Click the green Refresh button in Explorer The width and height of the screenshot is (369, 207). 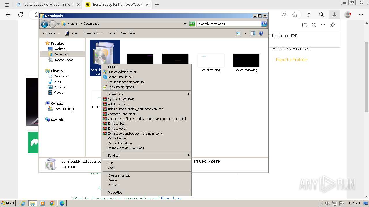192,24
